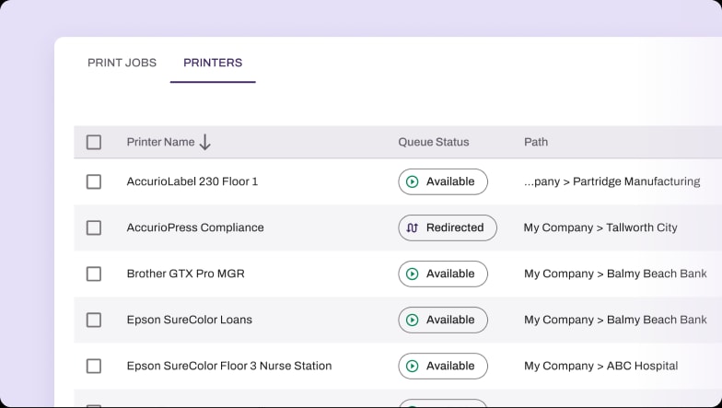Viewport: 722px width, 408px height.
Task: Enable the Epson SureColor Loans checkbox
Action: (x=94, y=320)
